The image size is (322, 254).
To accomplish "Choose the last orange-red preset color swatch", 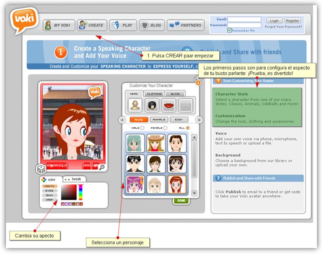I will click(81, 204).
